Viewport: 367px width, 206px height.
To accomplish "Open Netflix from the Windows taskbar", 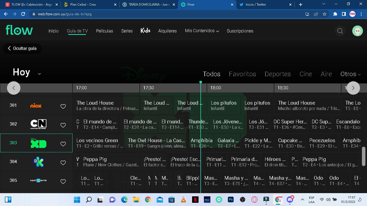I will pos(195,200).
